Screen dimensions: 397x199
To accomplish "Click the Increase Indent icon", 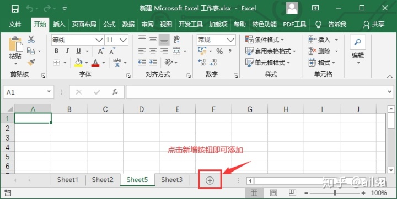I will 153,62.
